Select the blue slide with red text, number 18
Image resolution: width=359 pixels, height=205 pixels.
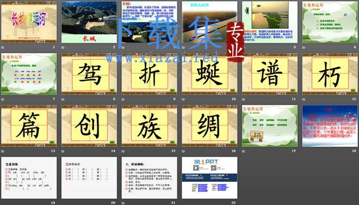[x=330, y=126]
